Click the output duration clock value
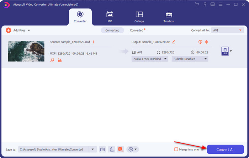Image resolution: width=249 pixels, height=158 pixels. (x=202, y=52)
